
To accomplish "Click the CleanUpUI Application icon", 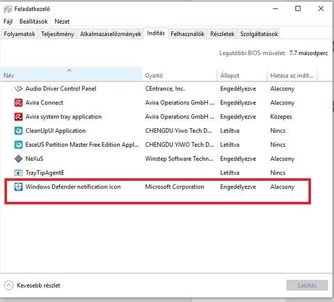I will point(18,131).
